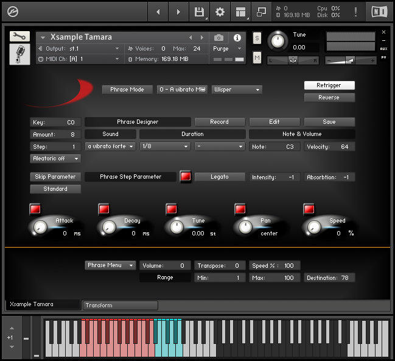Click the Absorbtion value field
Screen dimensions: 395x361
(329, 177)
